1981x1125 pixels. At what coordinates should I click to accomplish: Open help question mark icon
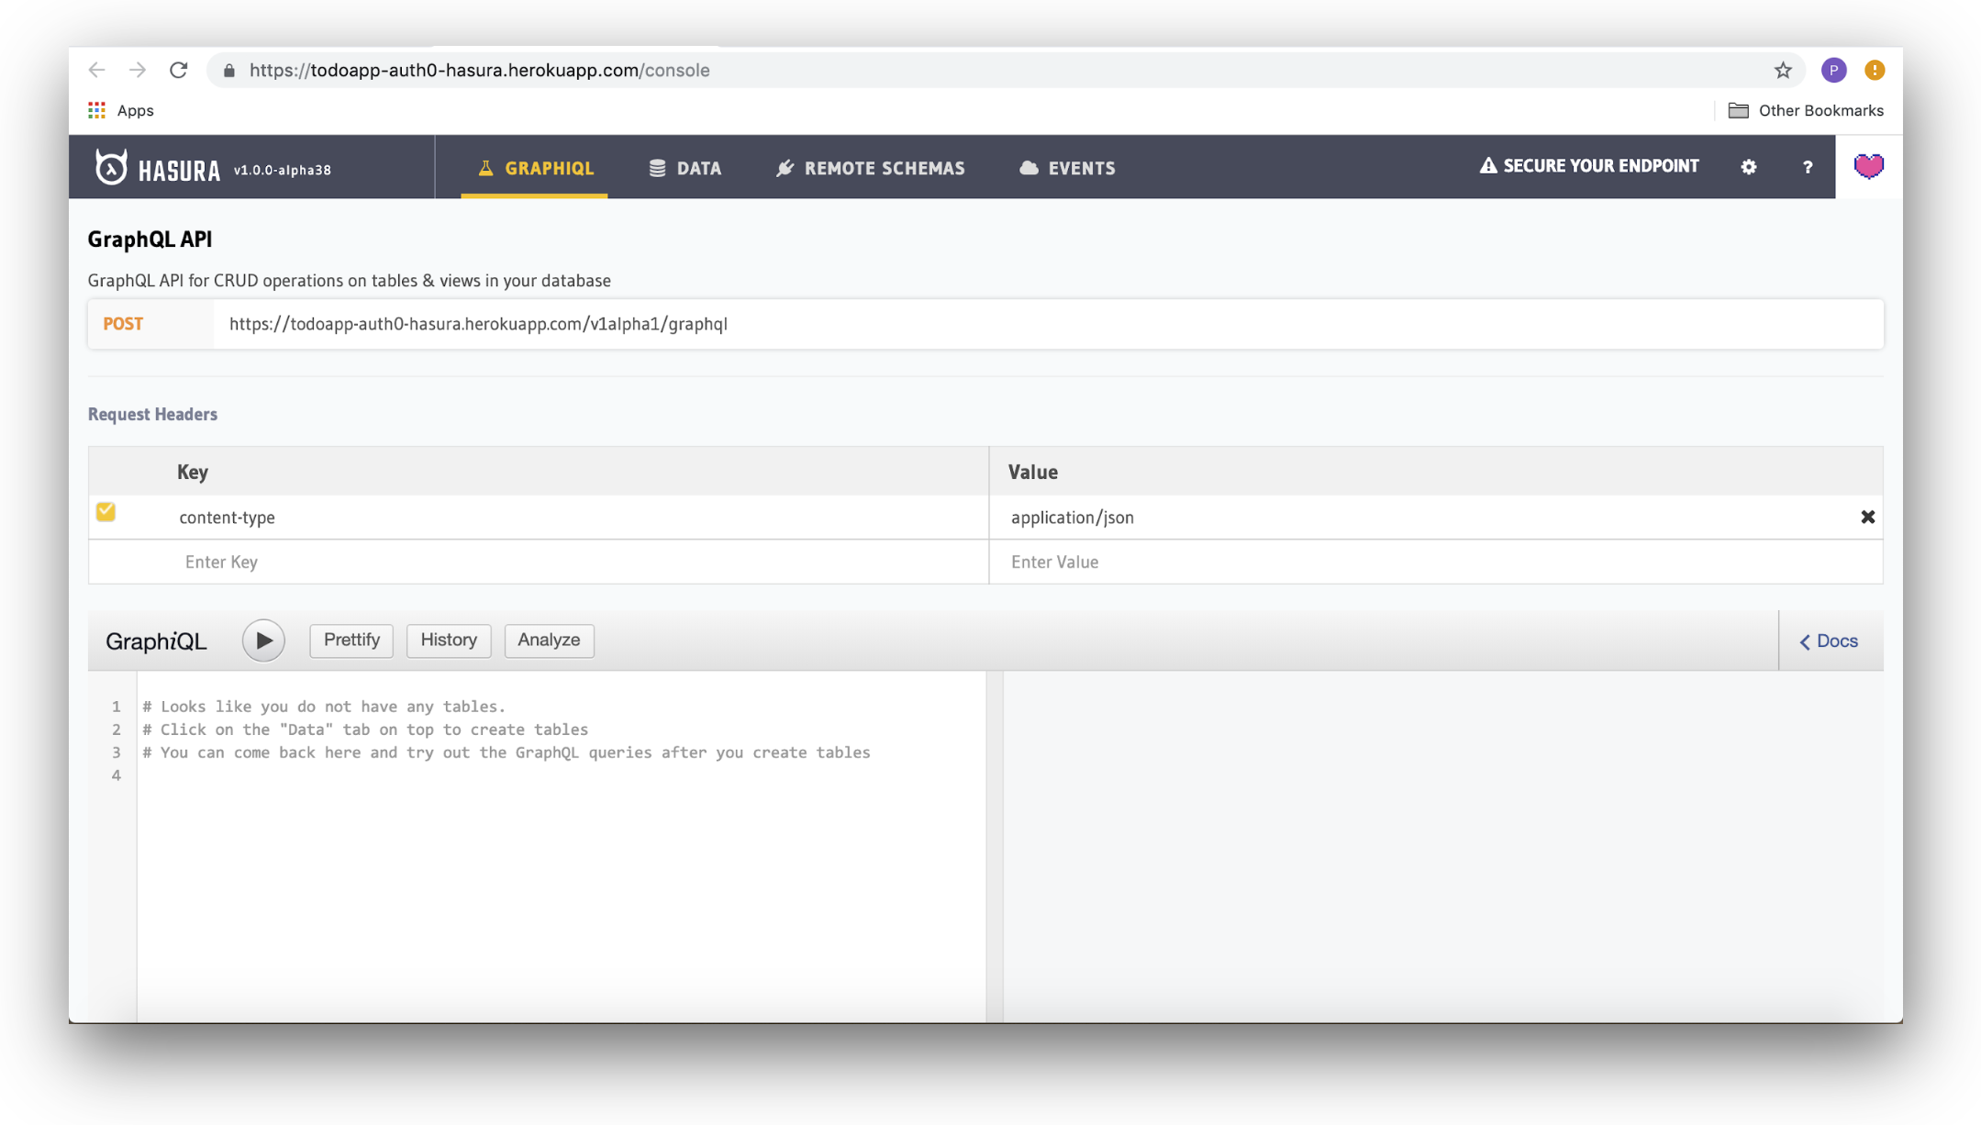pyautogui.click(x=1808, y=167)
